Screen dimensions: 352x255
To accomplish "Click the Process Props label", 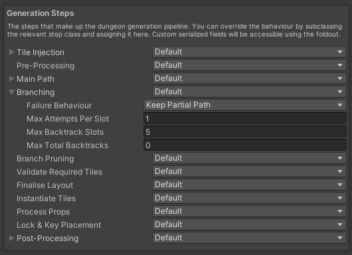I will (x=43, y=212).
